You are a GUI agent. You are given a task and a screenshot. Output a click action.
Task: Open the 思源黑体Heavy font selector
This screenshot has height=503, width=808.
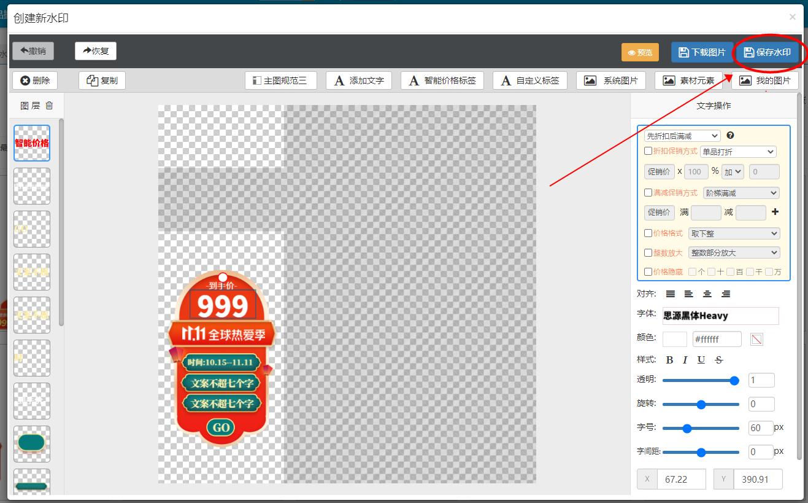point(720,316)
